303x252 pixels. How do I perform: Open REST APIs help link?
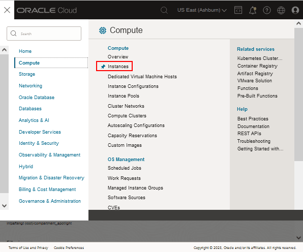point(249,134)
